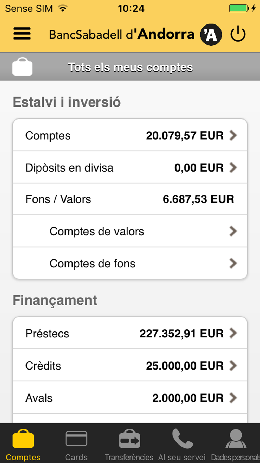Viewport: 260px width, 463px height.
Task: Switch to the Cards tab label
Action: 76,457
